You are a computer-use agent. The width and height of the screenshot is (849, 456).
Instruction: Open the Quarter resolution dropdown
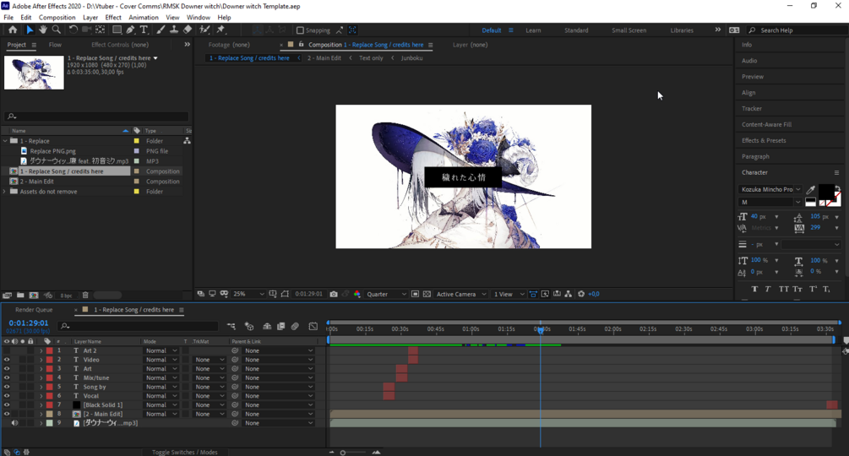(386, 294)
